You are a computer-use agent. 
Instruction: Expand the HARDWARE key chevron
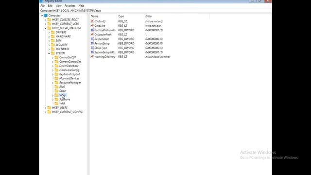coord(49,36)
